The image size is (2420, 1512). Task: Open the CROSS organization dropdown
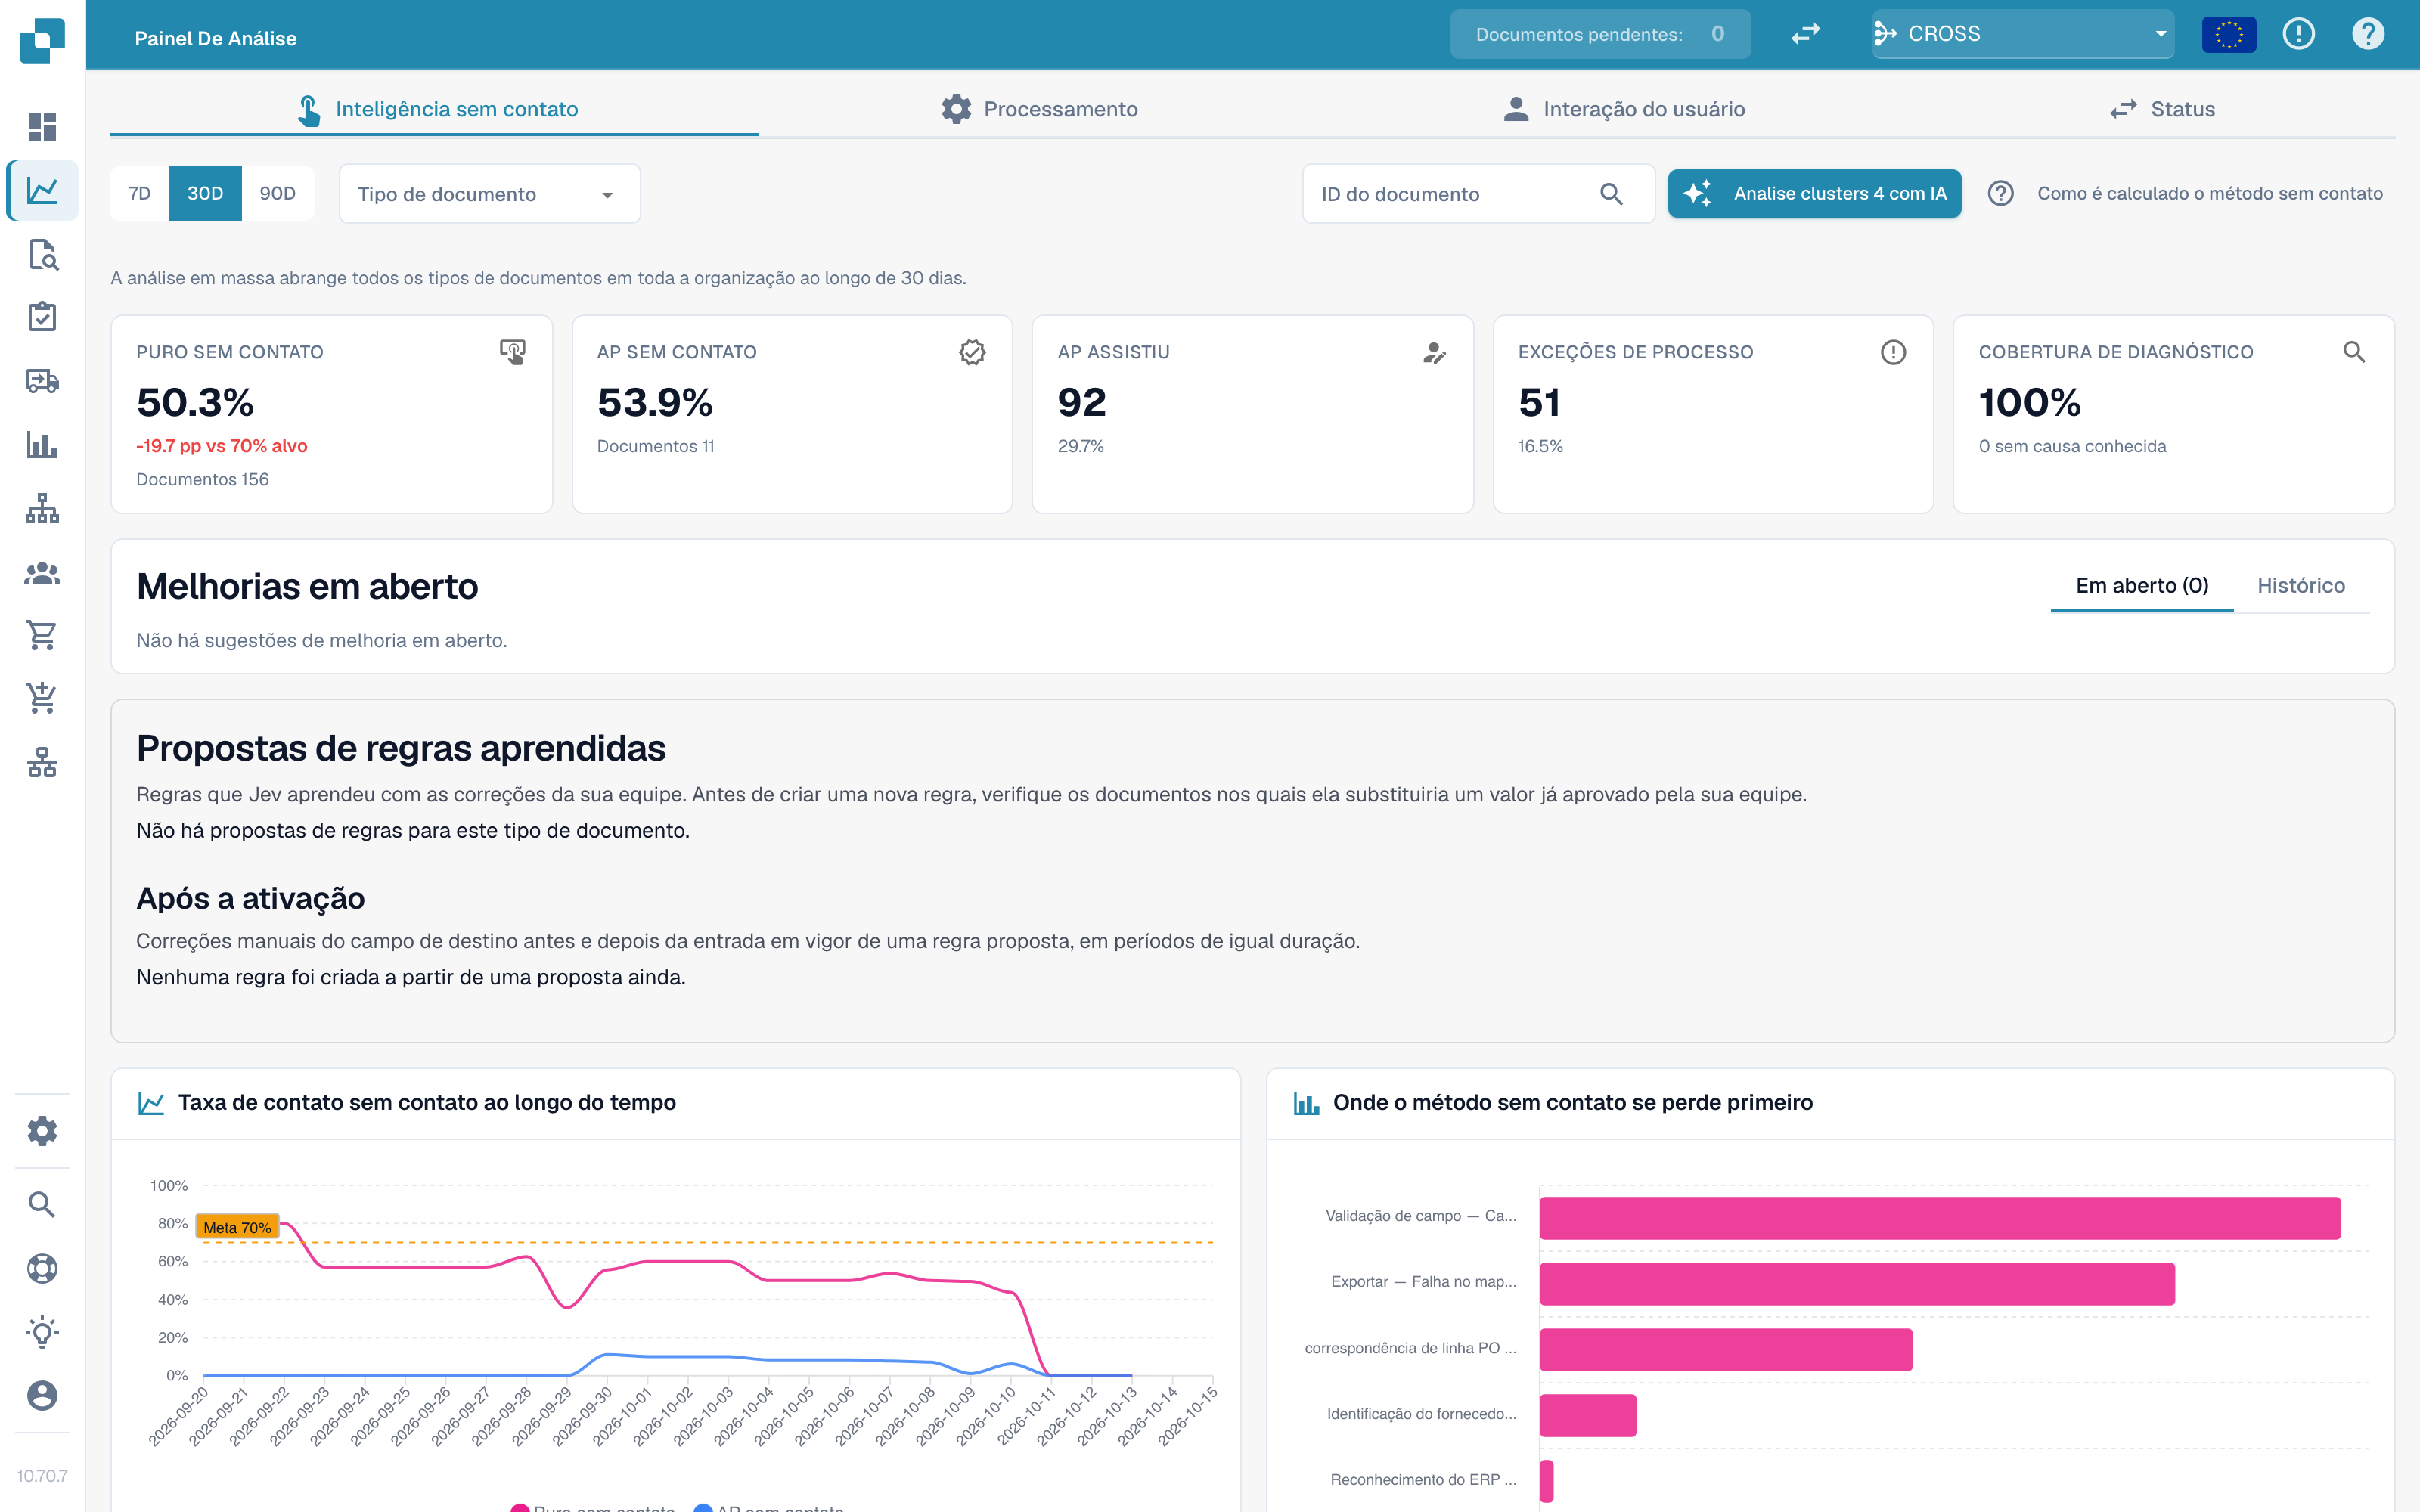coord(2022,34)
